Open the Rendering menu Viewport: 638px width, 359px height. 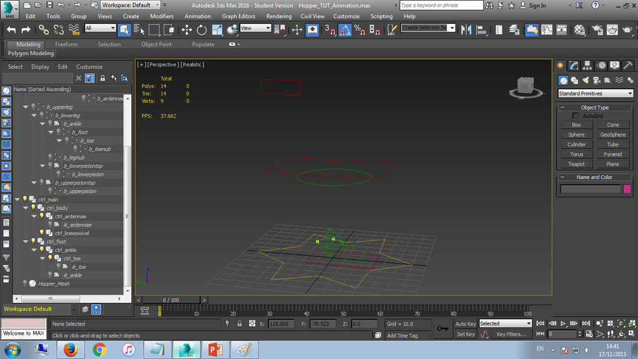pyautogui.click(x=279, y=16)
